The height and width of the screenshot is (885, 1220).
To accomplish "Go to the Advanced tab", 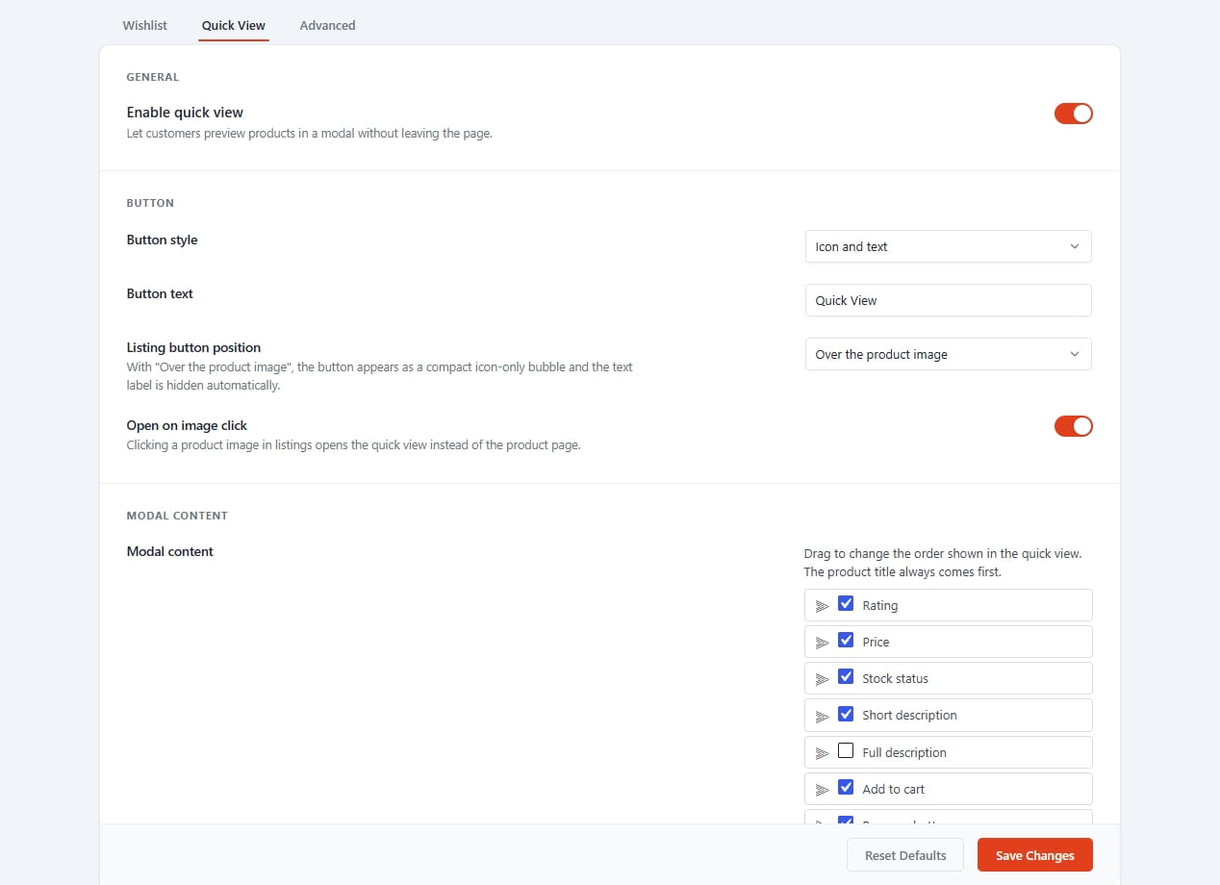I will [327, 25].
